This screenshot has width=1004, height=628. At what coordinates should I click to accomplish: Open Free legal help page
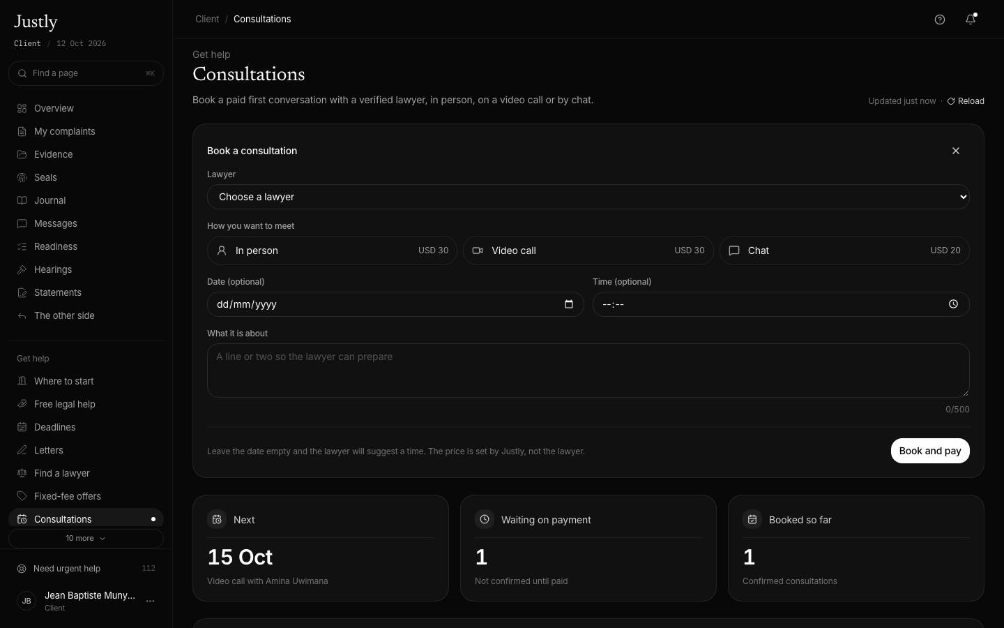pos(86,404)
